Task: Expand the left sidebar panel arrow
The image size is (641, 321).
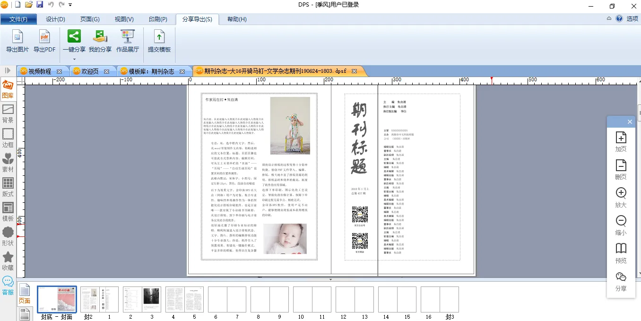Action: 8,70
